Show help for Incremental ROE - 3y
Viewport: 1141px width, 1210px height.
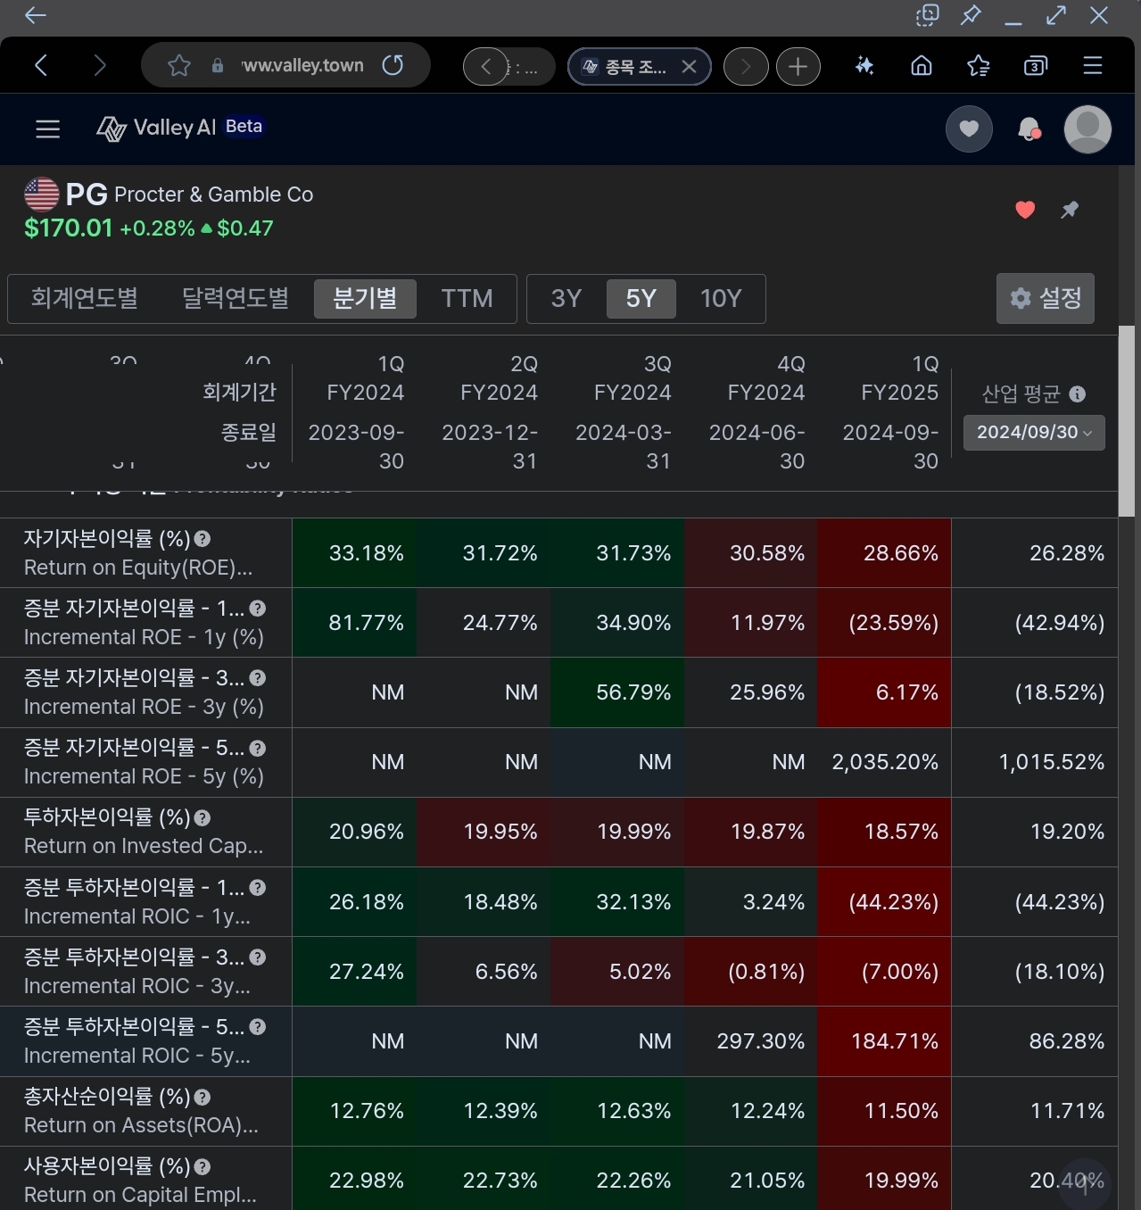click(x=258, y=678)
